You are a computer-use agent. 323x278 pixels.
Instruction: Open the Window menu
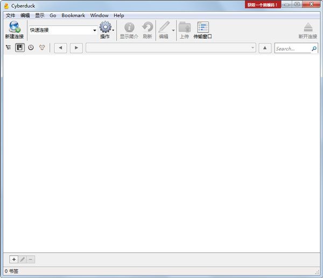(x=99, y=16)
